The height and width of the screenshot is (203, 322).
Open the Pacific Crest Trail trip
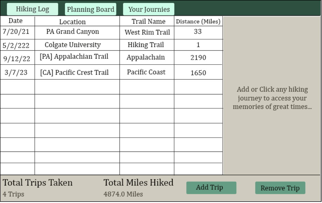pyautogui.click(x=77, y=72)
